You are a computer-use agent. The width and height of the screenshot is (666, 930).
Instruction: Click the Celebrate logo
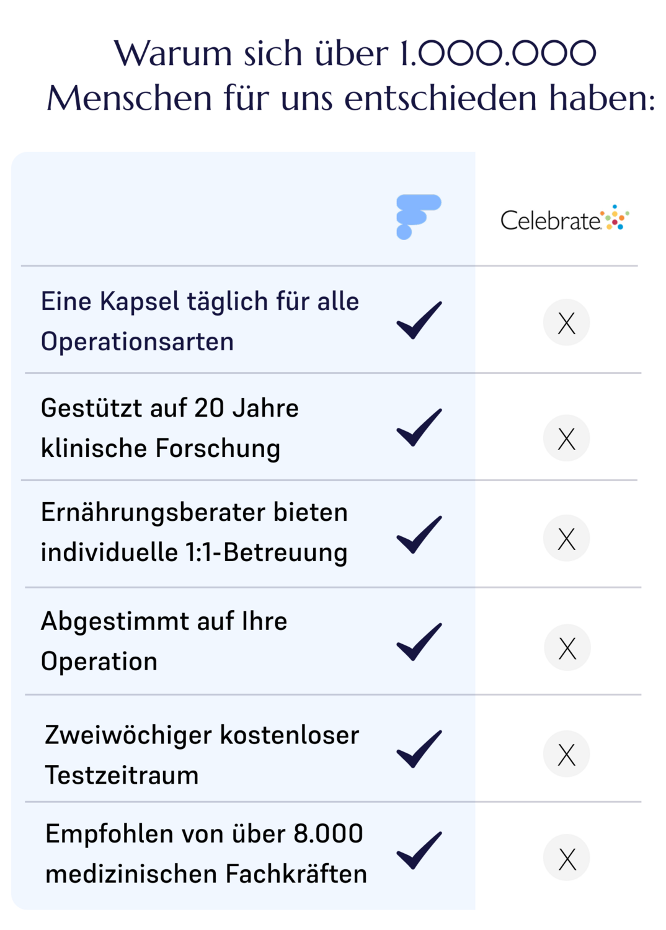coord(564,219)
